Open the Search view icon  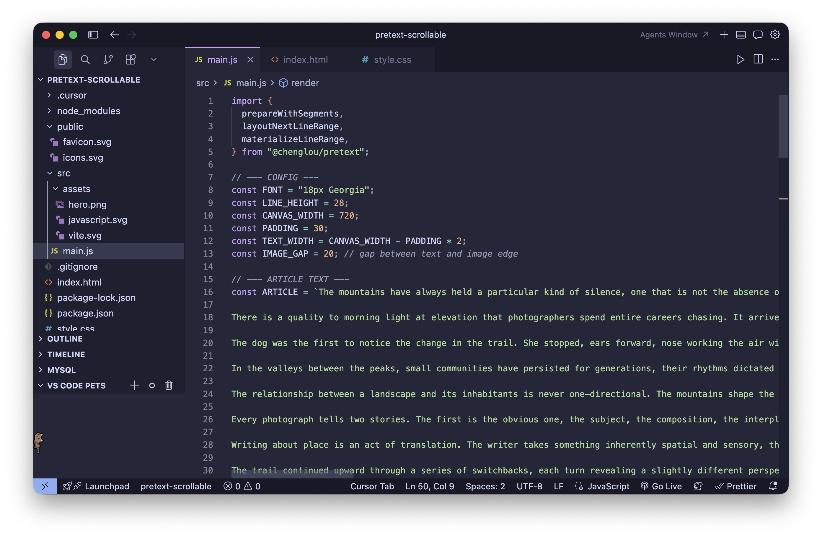click(x=85, y=59)
